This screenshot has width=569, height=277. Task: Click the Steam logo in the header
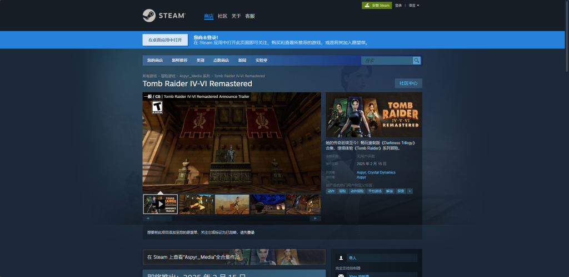(x=164, y=16)
